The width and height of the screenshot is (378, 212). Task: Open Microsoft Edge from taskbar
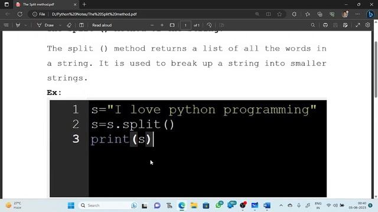click(x=182, y=206)
